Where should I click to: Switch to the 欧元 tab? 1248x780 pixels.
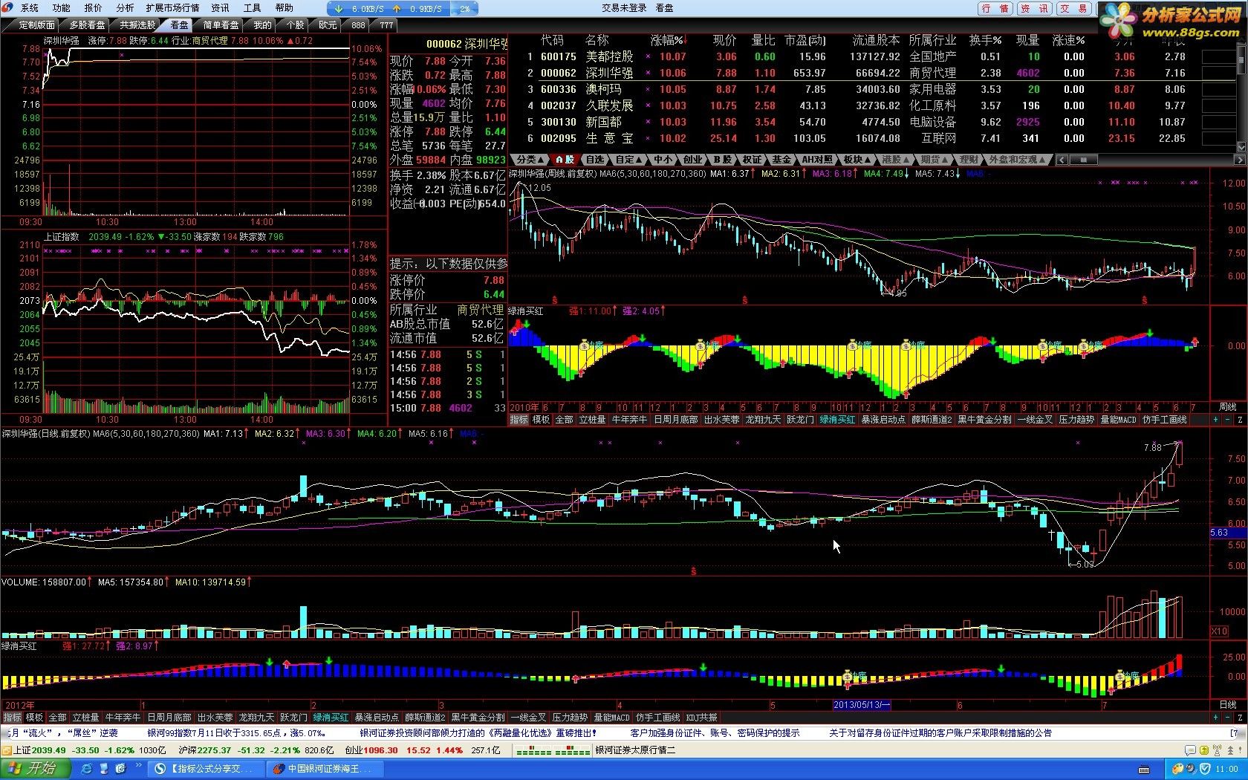328,25
